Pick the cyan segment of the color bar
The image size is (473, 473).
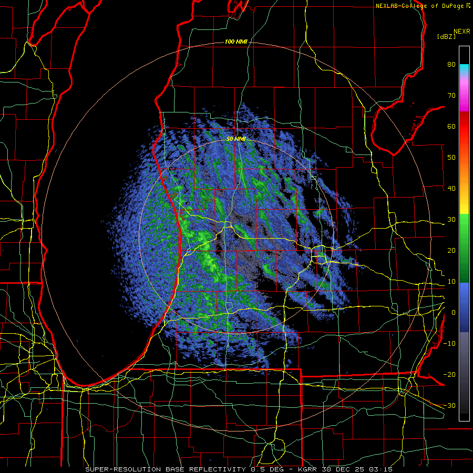pos(464,68)
